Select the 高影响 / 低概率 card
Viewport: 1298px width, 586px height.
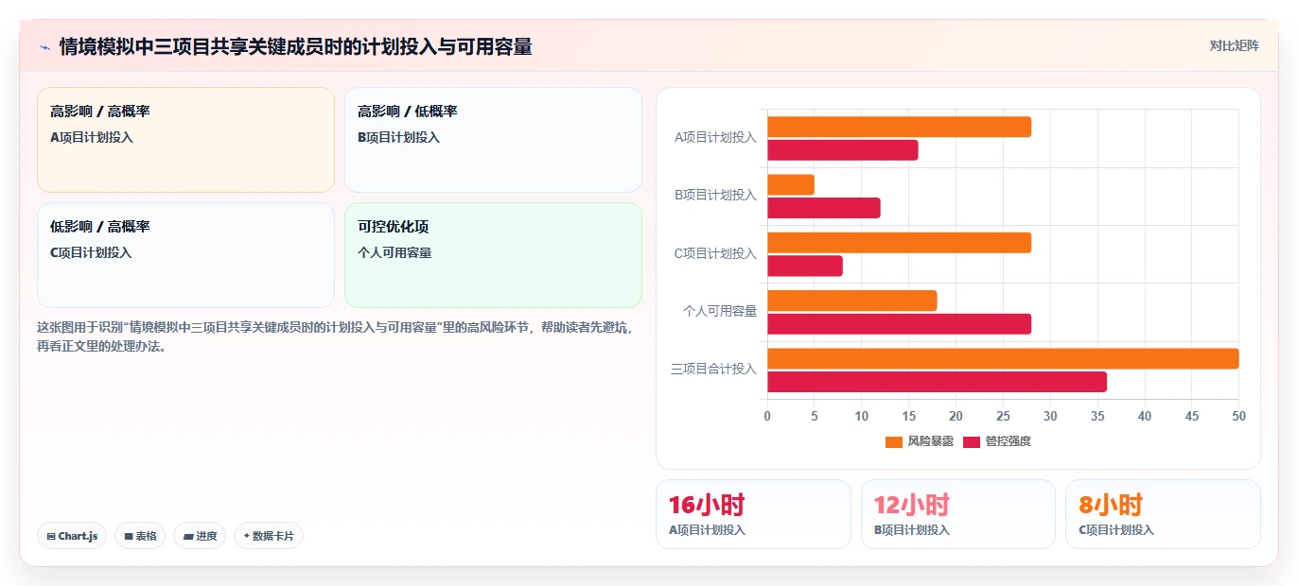tap(493, 140)
